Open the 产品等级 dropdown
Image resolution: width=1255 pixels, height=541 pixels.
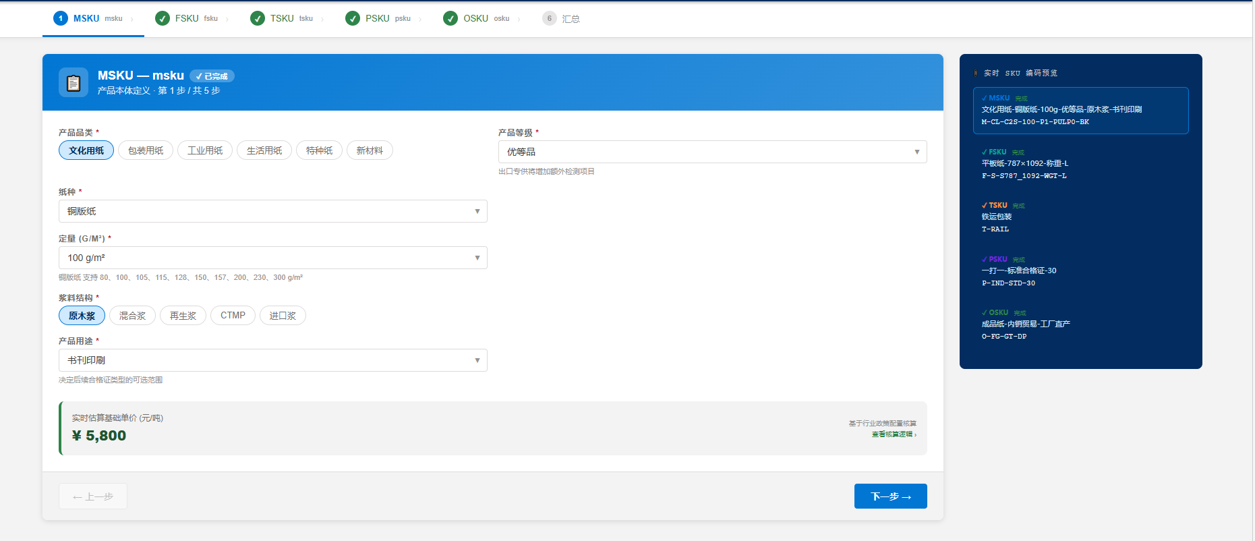point(712,152)
